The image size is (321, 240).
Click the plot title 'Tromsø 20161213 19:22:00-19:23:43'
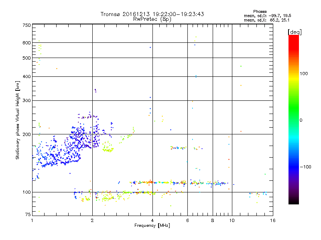[152, 14]
